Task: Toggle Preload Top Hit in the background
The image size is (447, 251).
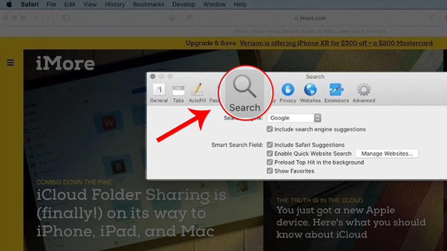Action: (x=270, y=162)
